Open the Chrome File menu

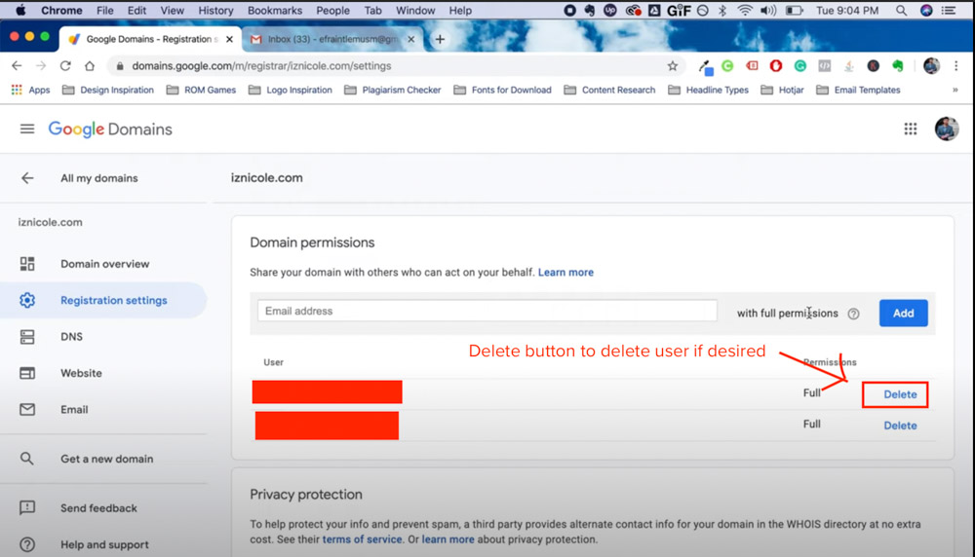(104, 11)
